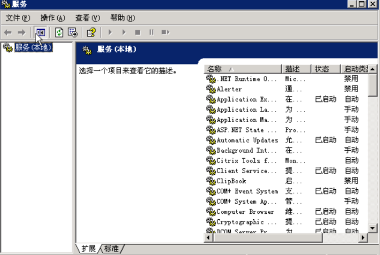Click the gear icon of Background Int... service
The height and width of the screenshot is (255, 380).
(211, 150)
